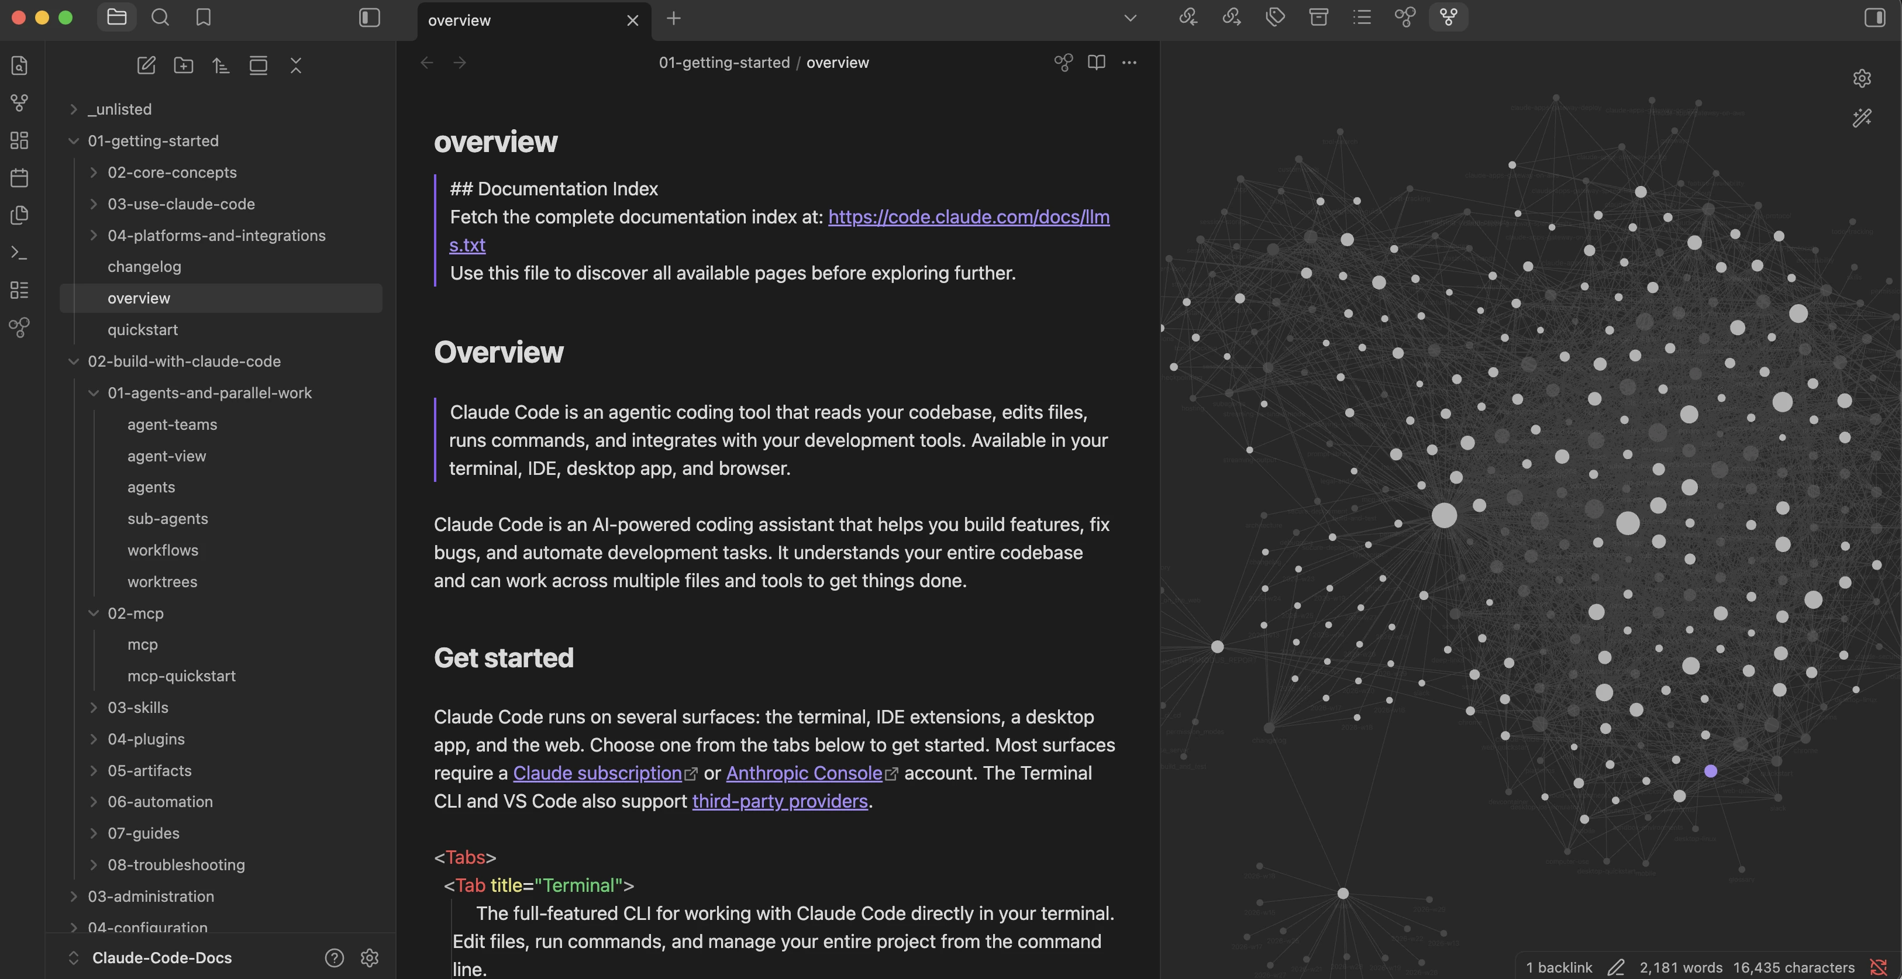The height and width of the screenshot is (979, 1902).
Task: Open settings gear beside vault name
Action: (369, 957)
